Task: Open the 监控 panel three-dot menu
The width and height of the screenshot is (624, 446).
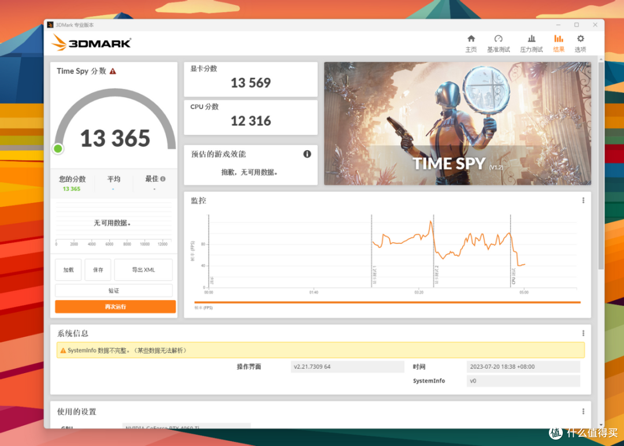Action: [584, 200]
